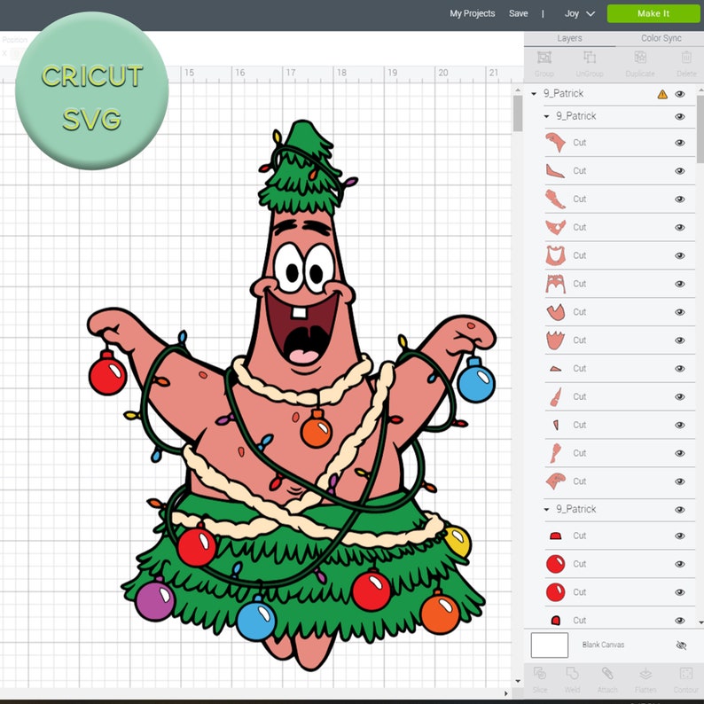Hide the first nested 9_Patrick subgroup
This screenshot has width=704, height=704.
pos(680,117)
